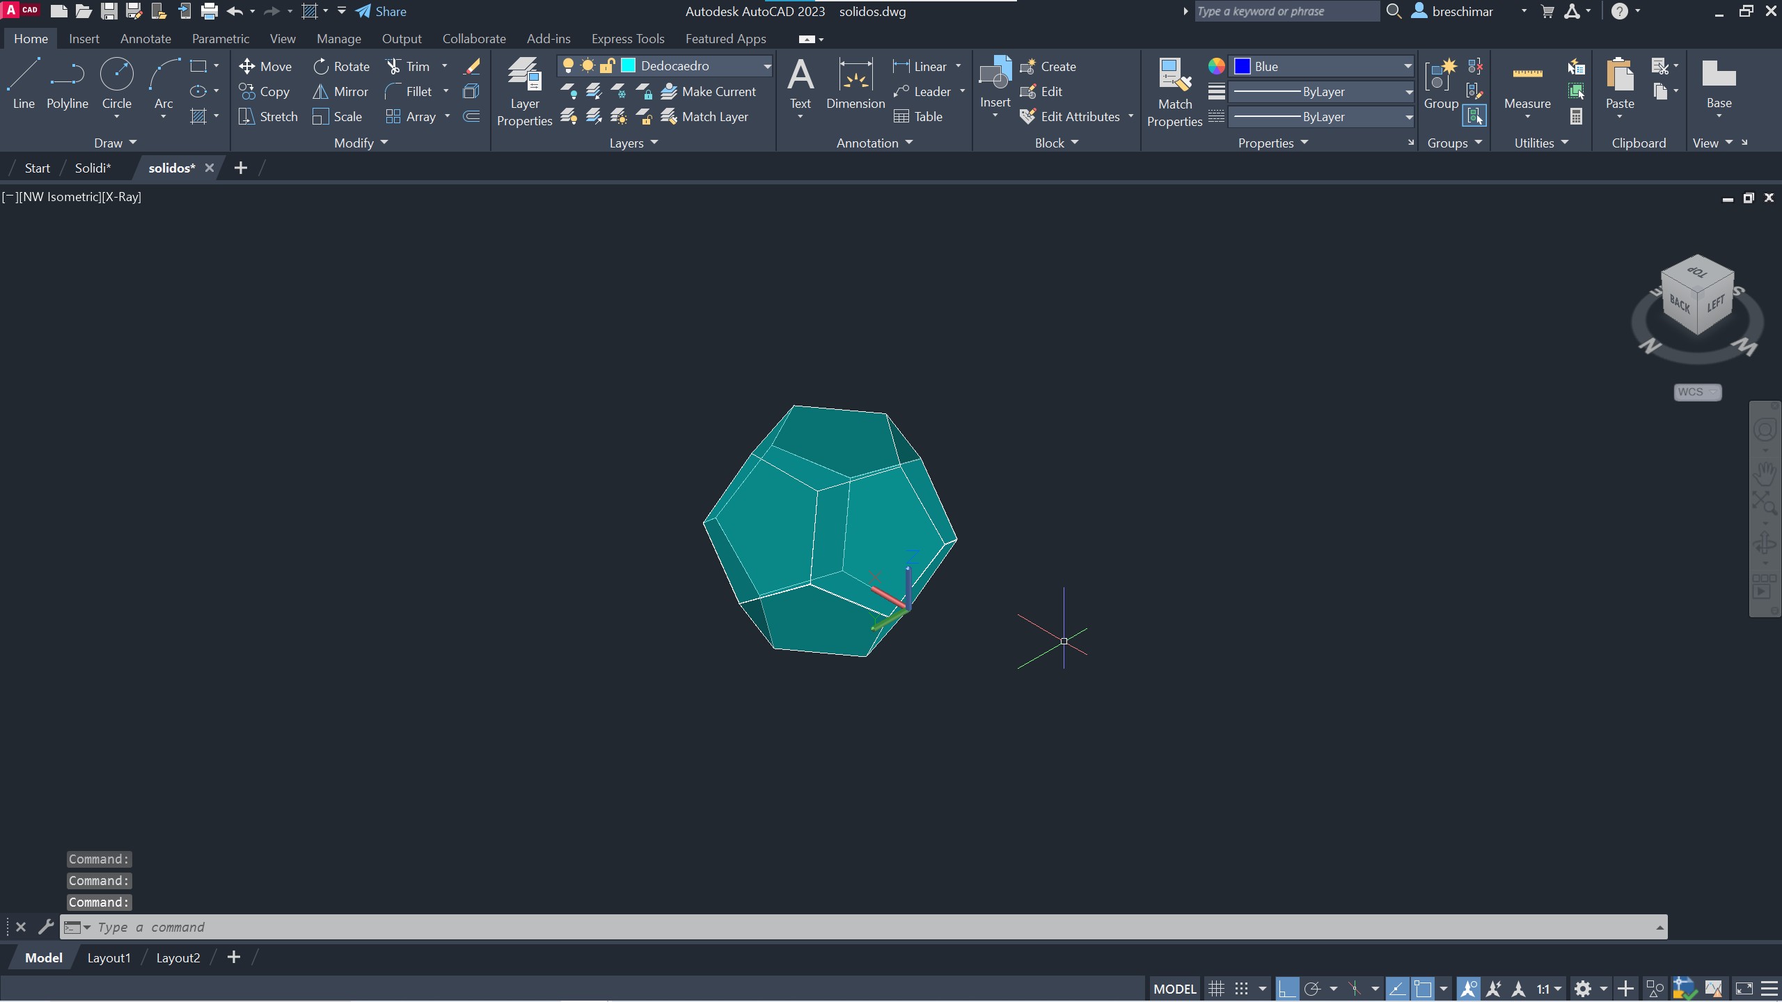Select the Line drawing tool

coord(23,83)
